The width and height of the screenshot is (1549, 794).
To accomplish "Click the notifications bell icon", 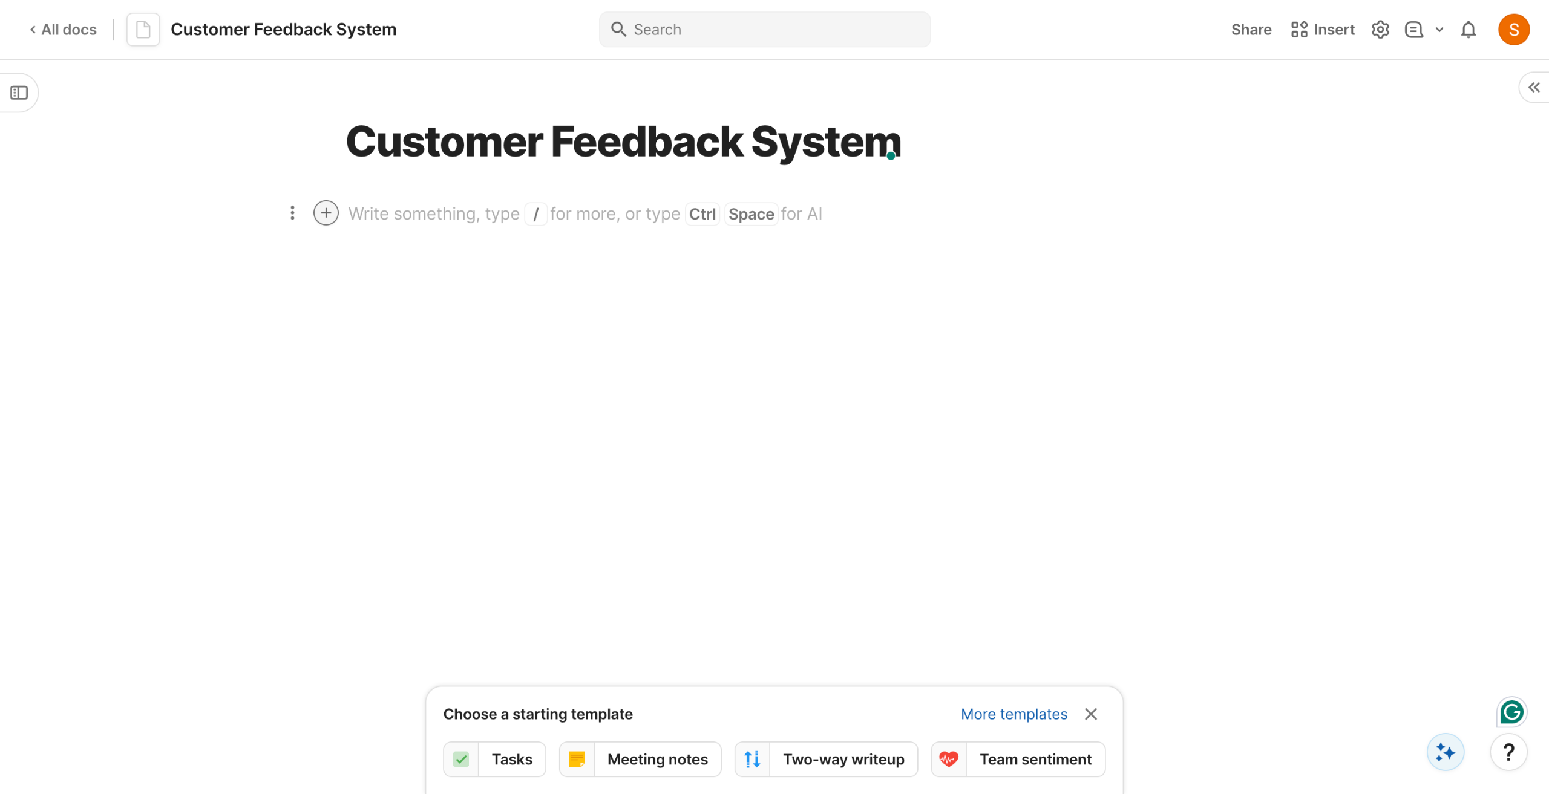I will pos(1469,30).
